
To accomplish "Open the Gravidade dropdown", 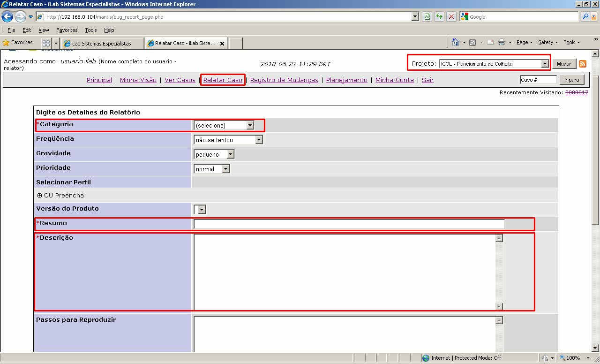I will 214,154.
